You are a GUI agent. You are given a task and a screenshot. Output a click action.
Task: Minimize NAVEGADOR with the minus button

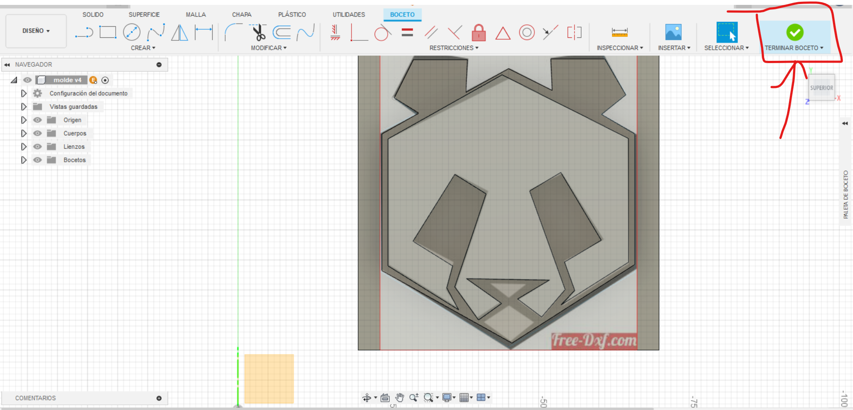click(x=159, y=65)
